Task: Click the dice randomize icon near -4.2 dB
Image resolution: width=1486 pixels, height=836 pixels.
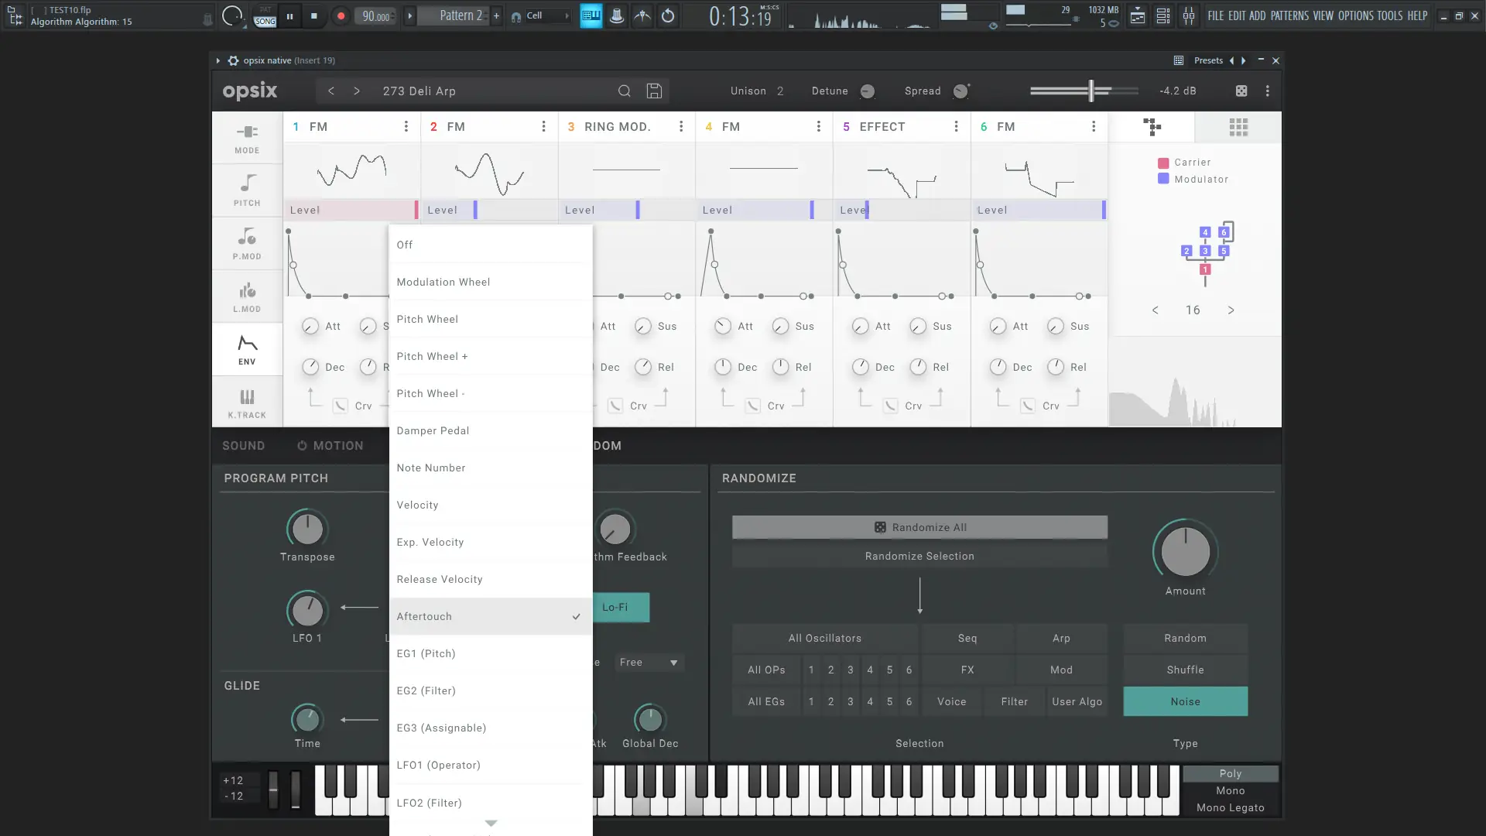Action: (x=1241, y=91)
